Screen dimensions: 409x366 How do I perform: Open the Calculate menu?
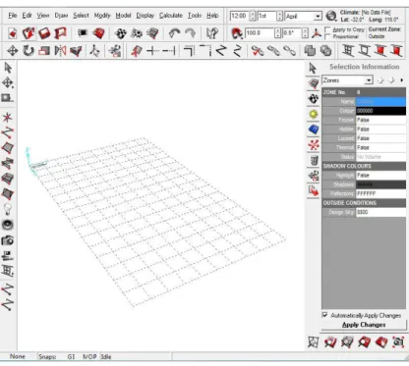(x=171, y=16)
